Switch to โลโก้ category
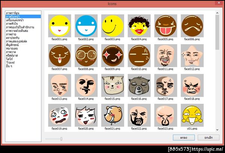Image resolution: width=225 pixels, height=153 pixels. pos(9,59)
